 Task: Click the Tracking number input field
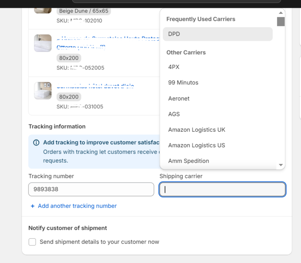[x=91, y=189]
